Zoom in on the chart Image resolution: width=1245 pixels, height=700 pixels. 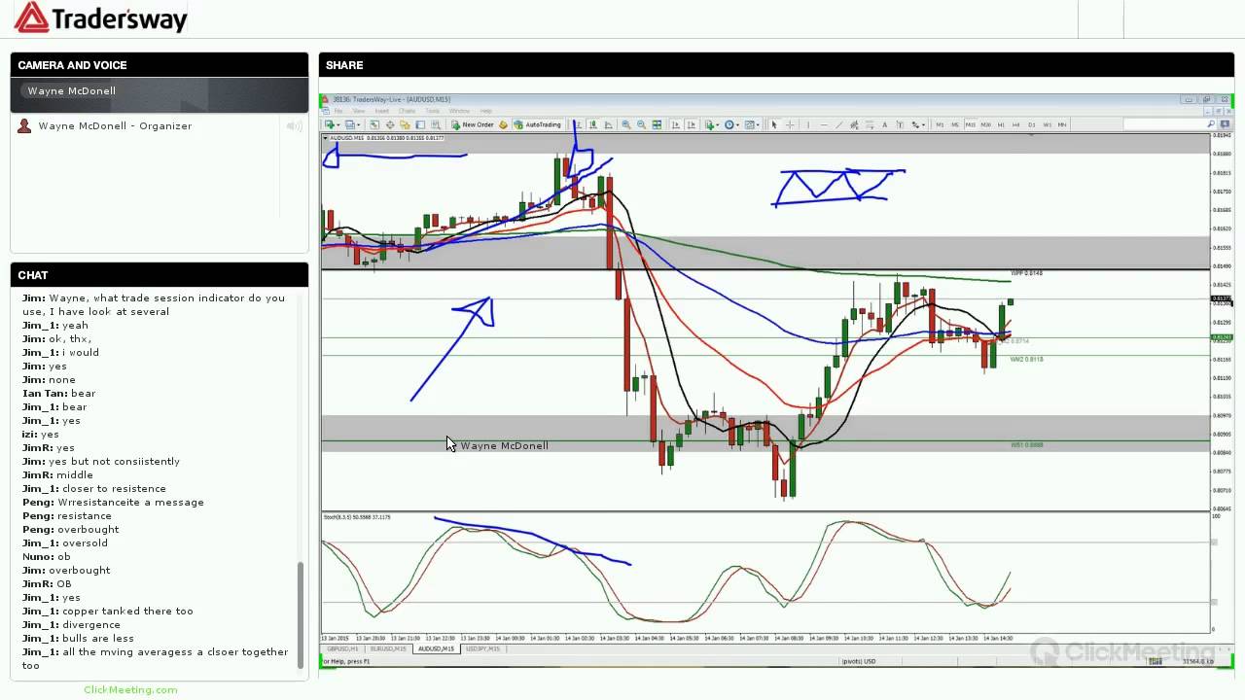click(625, 124)
